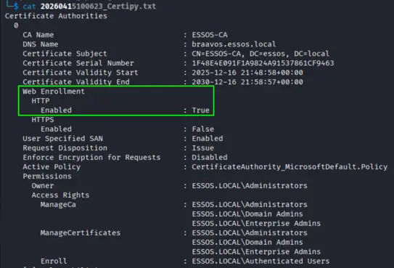Click the 'Access Rights' label

60,195
